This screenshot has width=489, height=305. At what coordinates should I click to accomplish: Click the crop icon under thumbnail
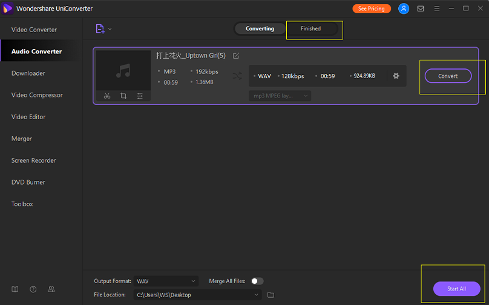click(x=123, y=96)
